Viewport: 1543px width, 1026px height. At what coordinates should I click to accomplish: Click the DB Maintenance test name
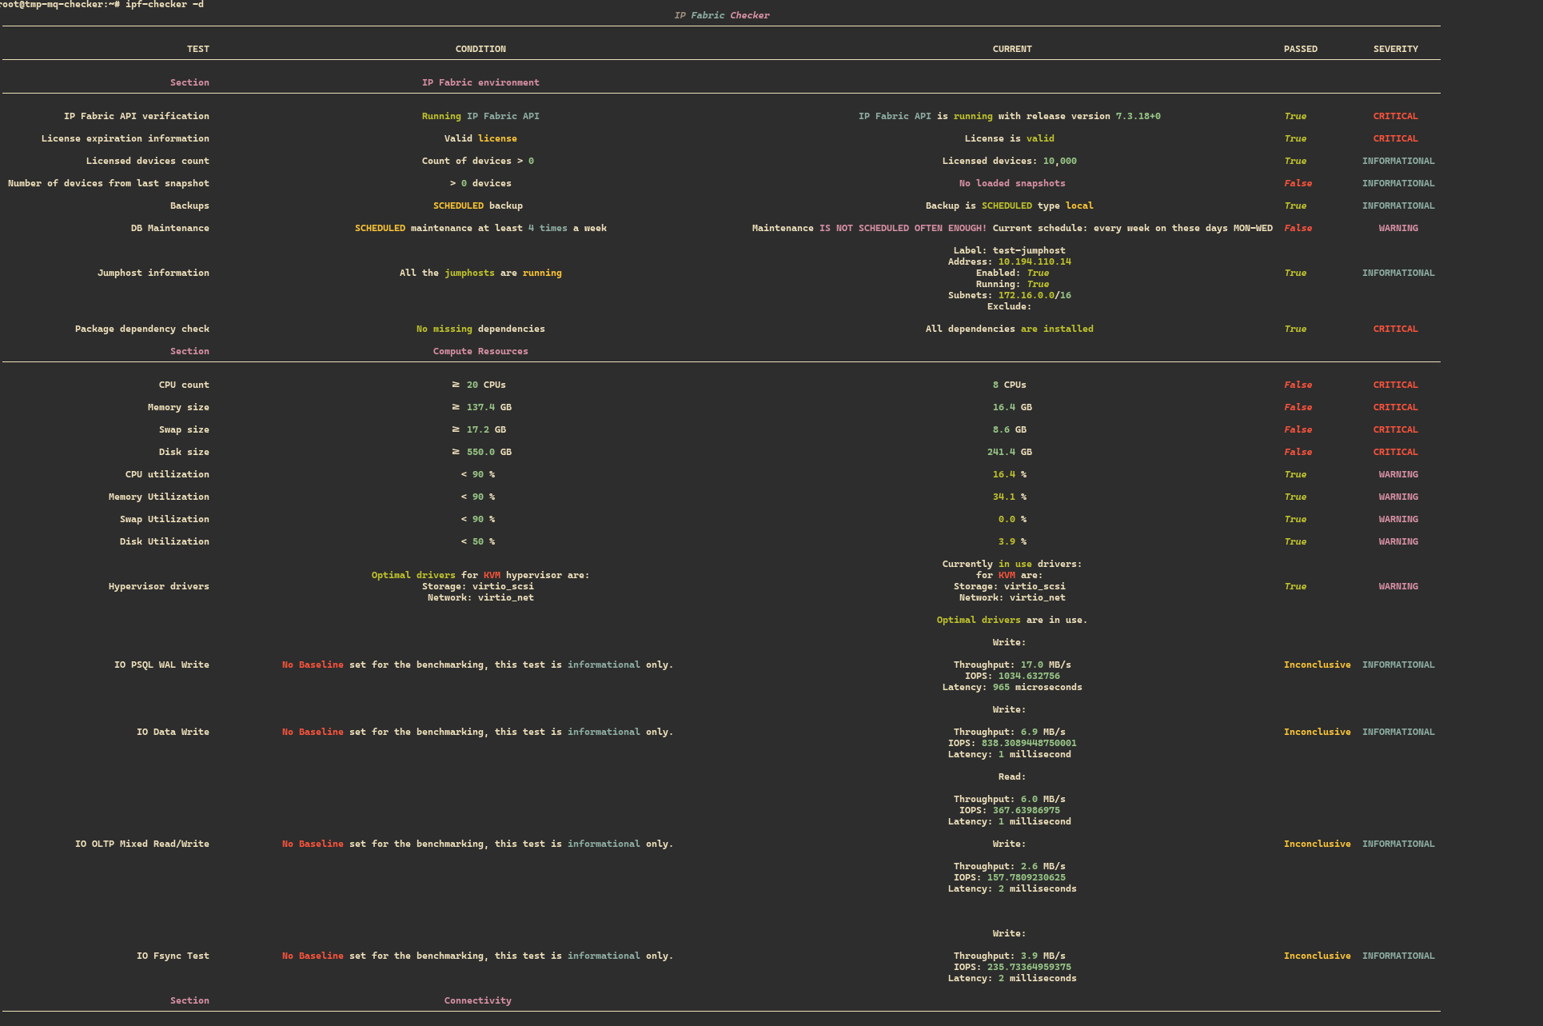point(169,228)
